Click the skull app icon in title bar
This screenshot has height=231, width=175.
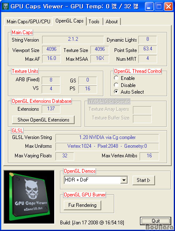[5, 6]
